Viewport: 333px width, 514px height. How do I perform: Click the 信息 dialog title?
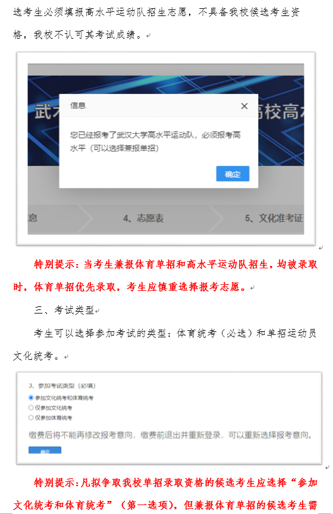point(78,105)
